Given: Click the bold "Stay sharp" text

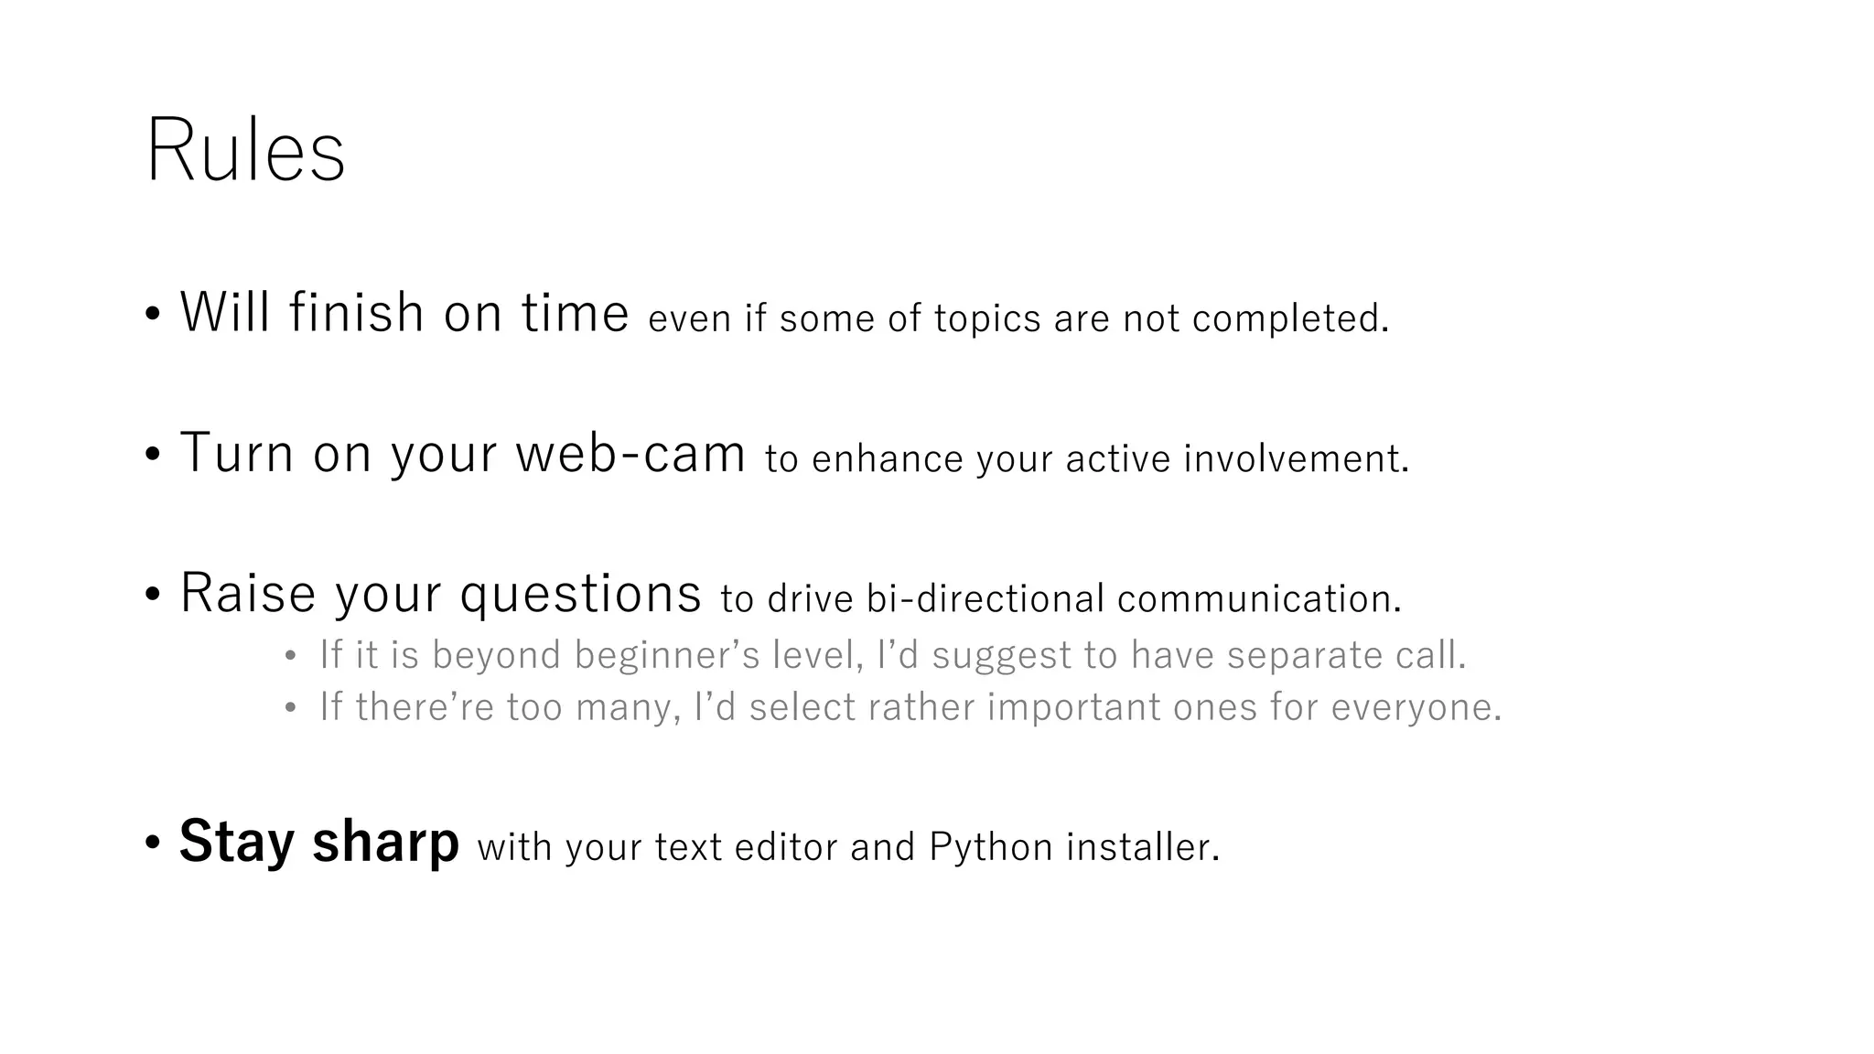Looking at the screenshot, I should pyautogui.click(x=318, y=841).
